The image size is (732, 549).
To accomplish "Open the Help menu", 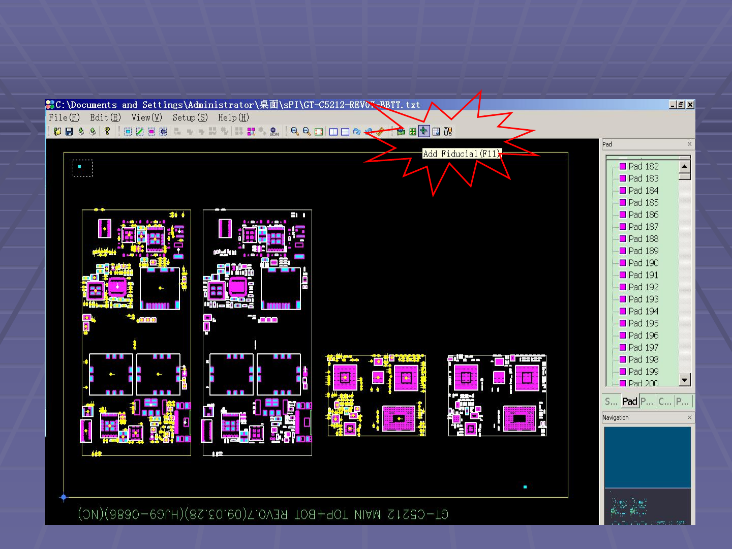I will click(233, 117).
